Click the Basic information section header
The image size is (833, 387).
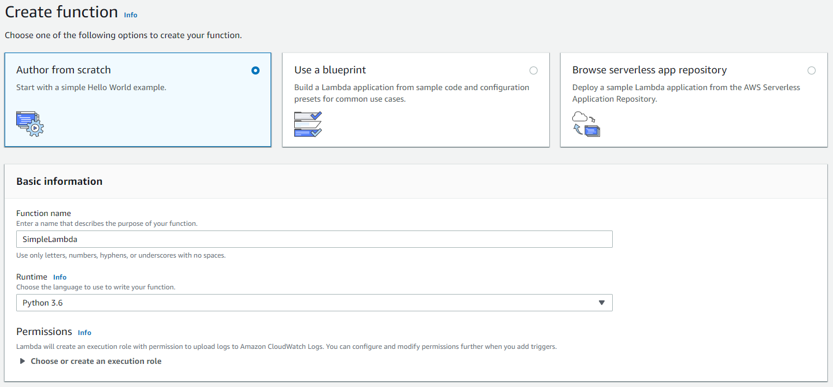pyautogui.click(x=60, y=181)
